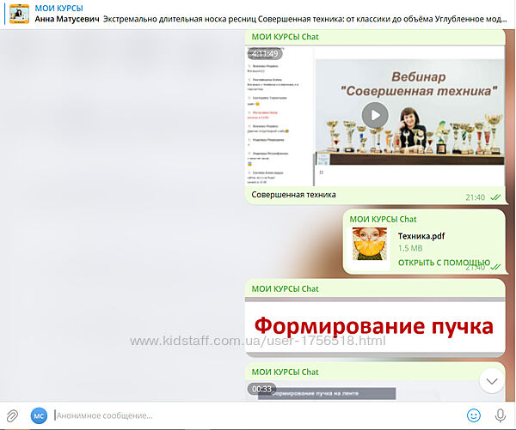Open the emoji picker smiley icon
This screenshot has height=430, width=516.
point(474,415)
